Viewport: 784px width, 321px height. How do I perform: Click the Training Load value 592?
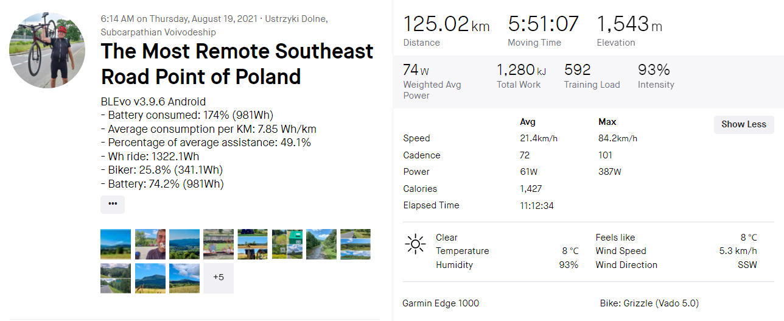pos(578,70)
